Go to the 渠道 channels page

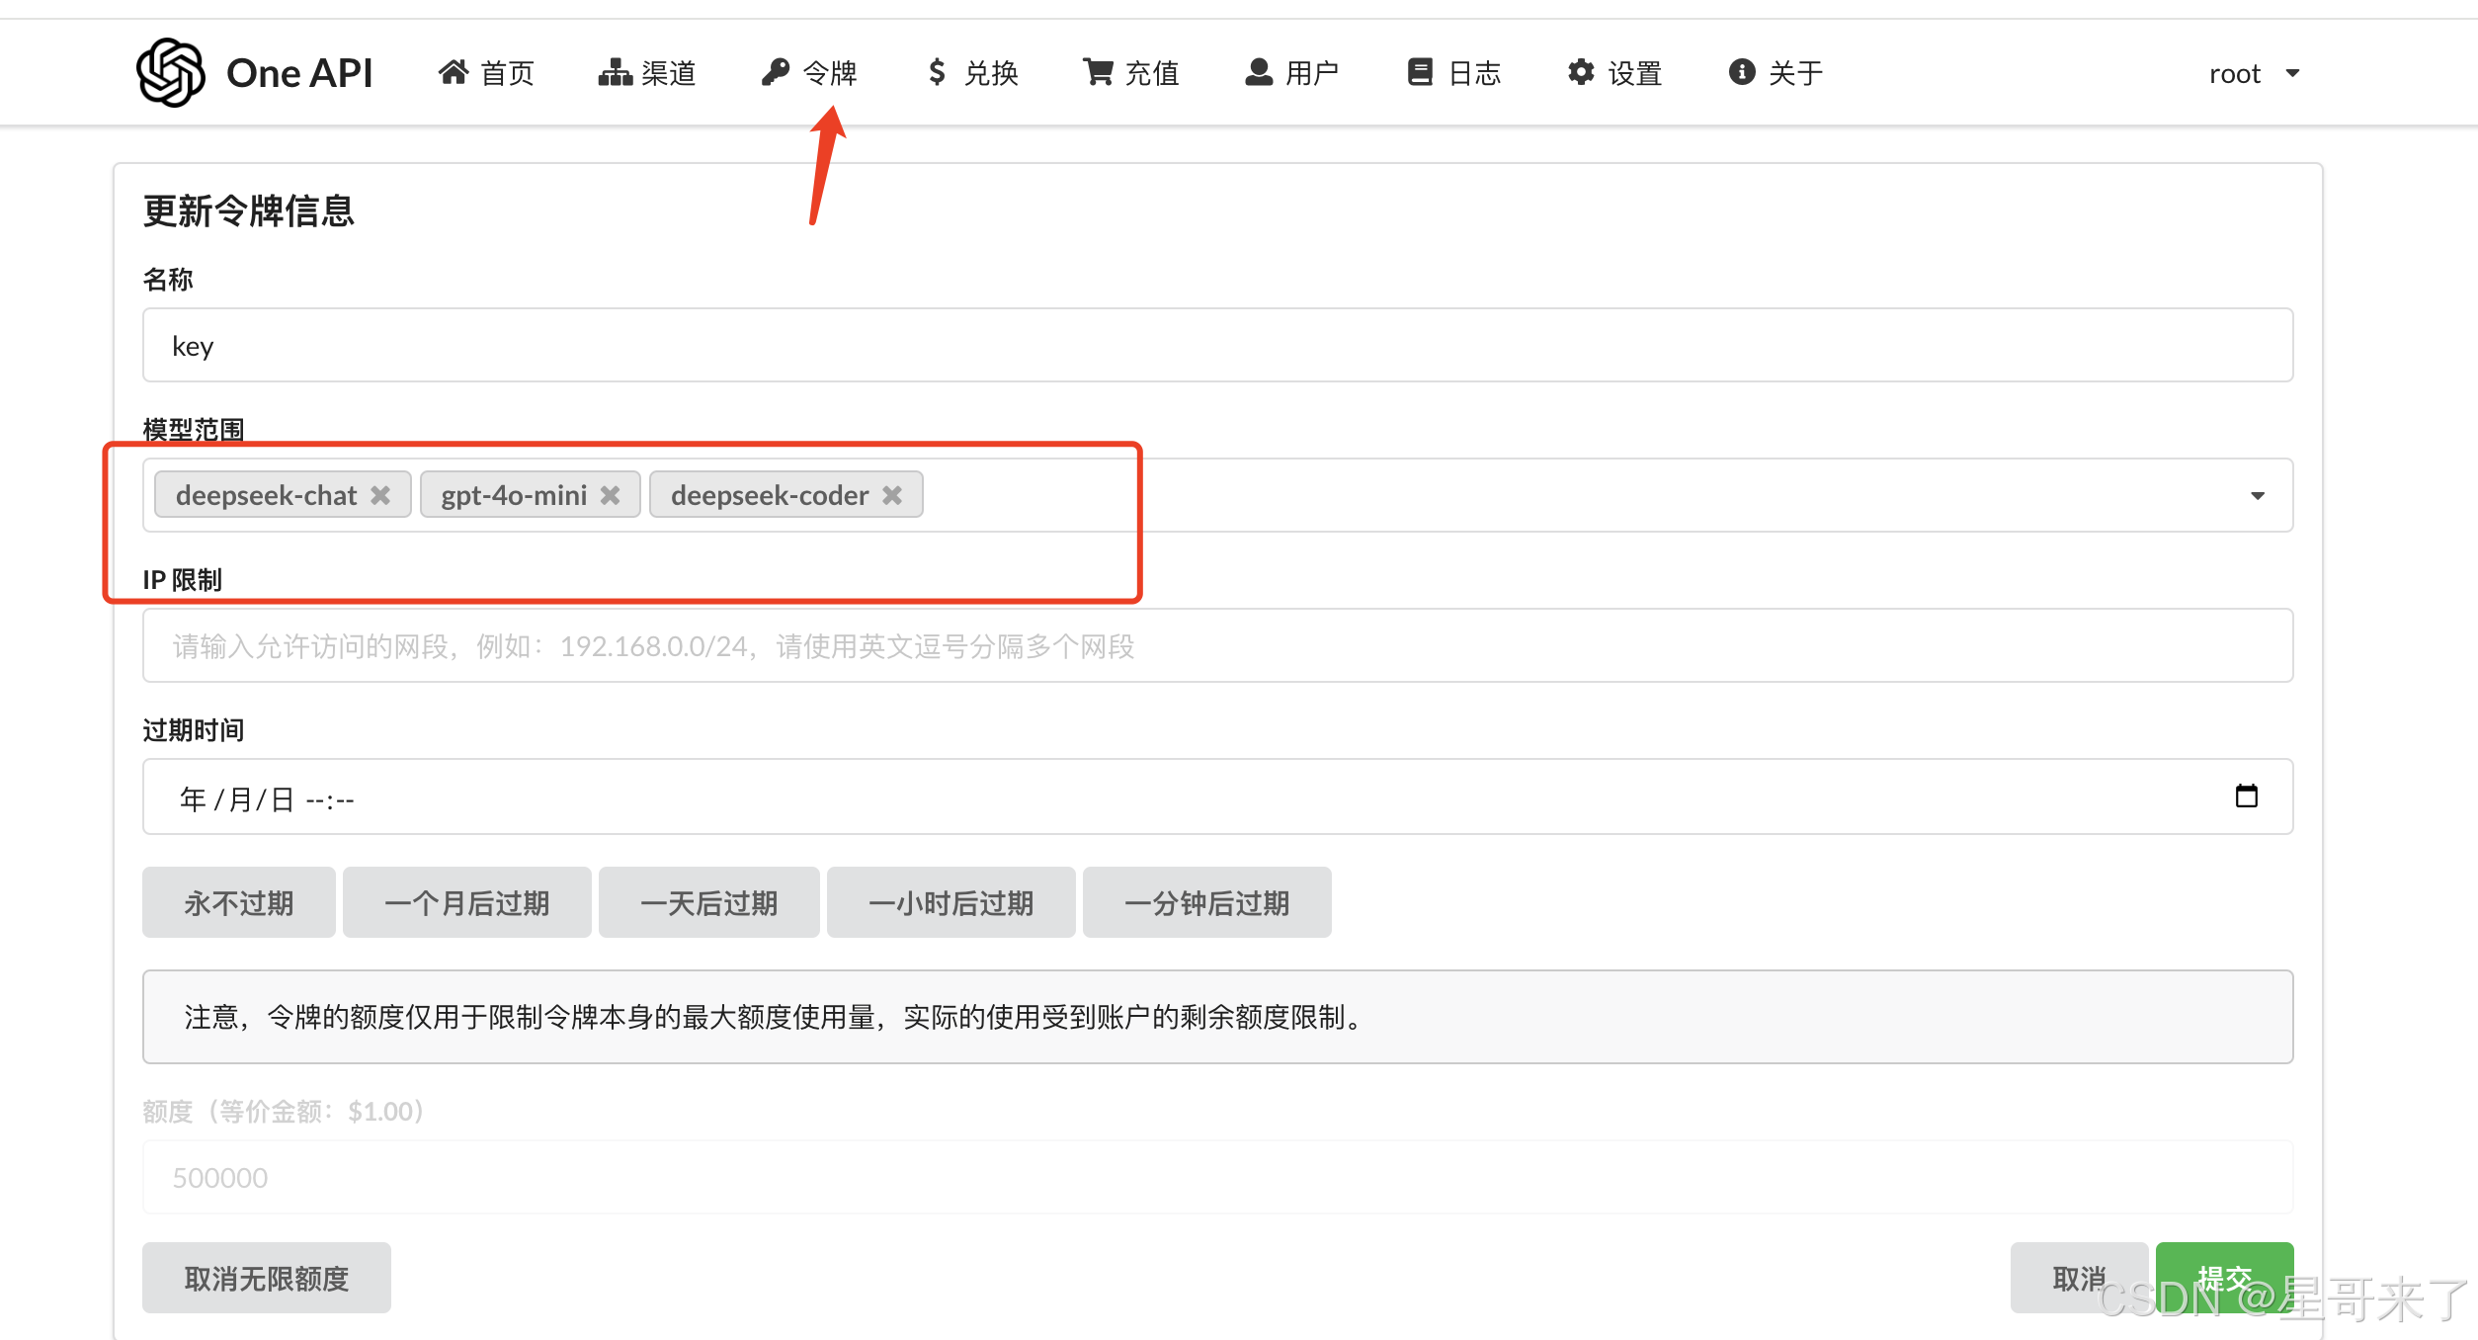647,73
